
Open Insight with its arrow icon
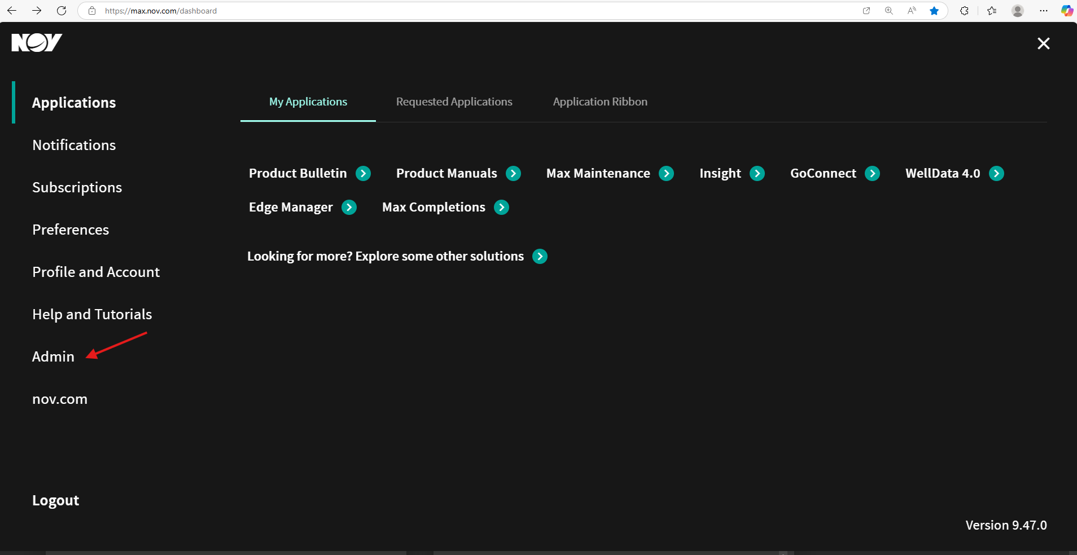[x=758, y=173]
